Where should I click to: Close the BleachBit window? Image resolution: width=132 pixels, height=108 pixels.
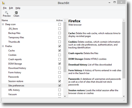(121, 2)
